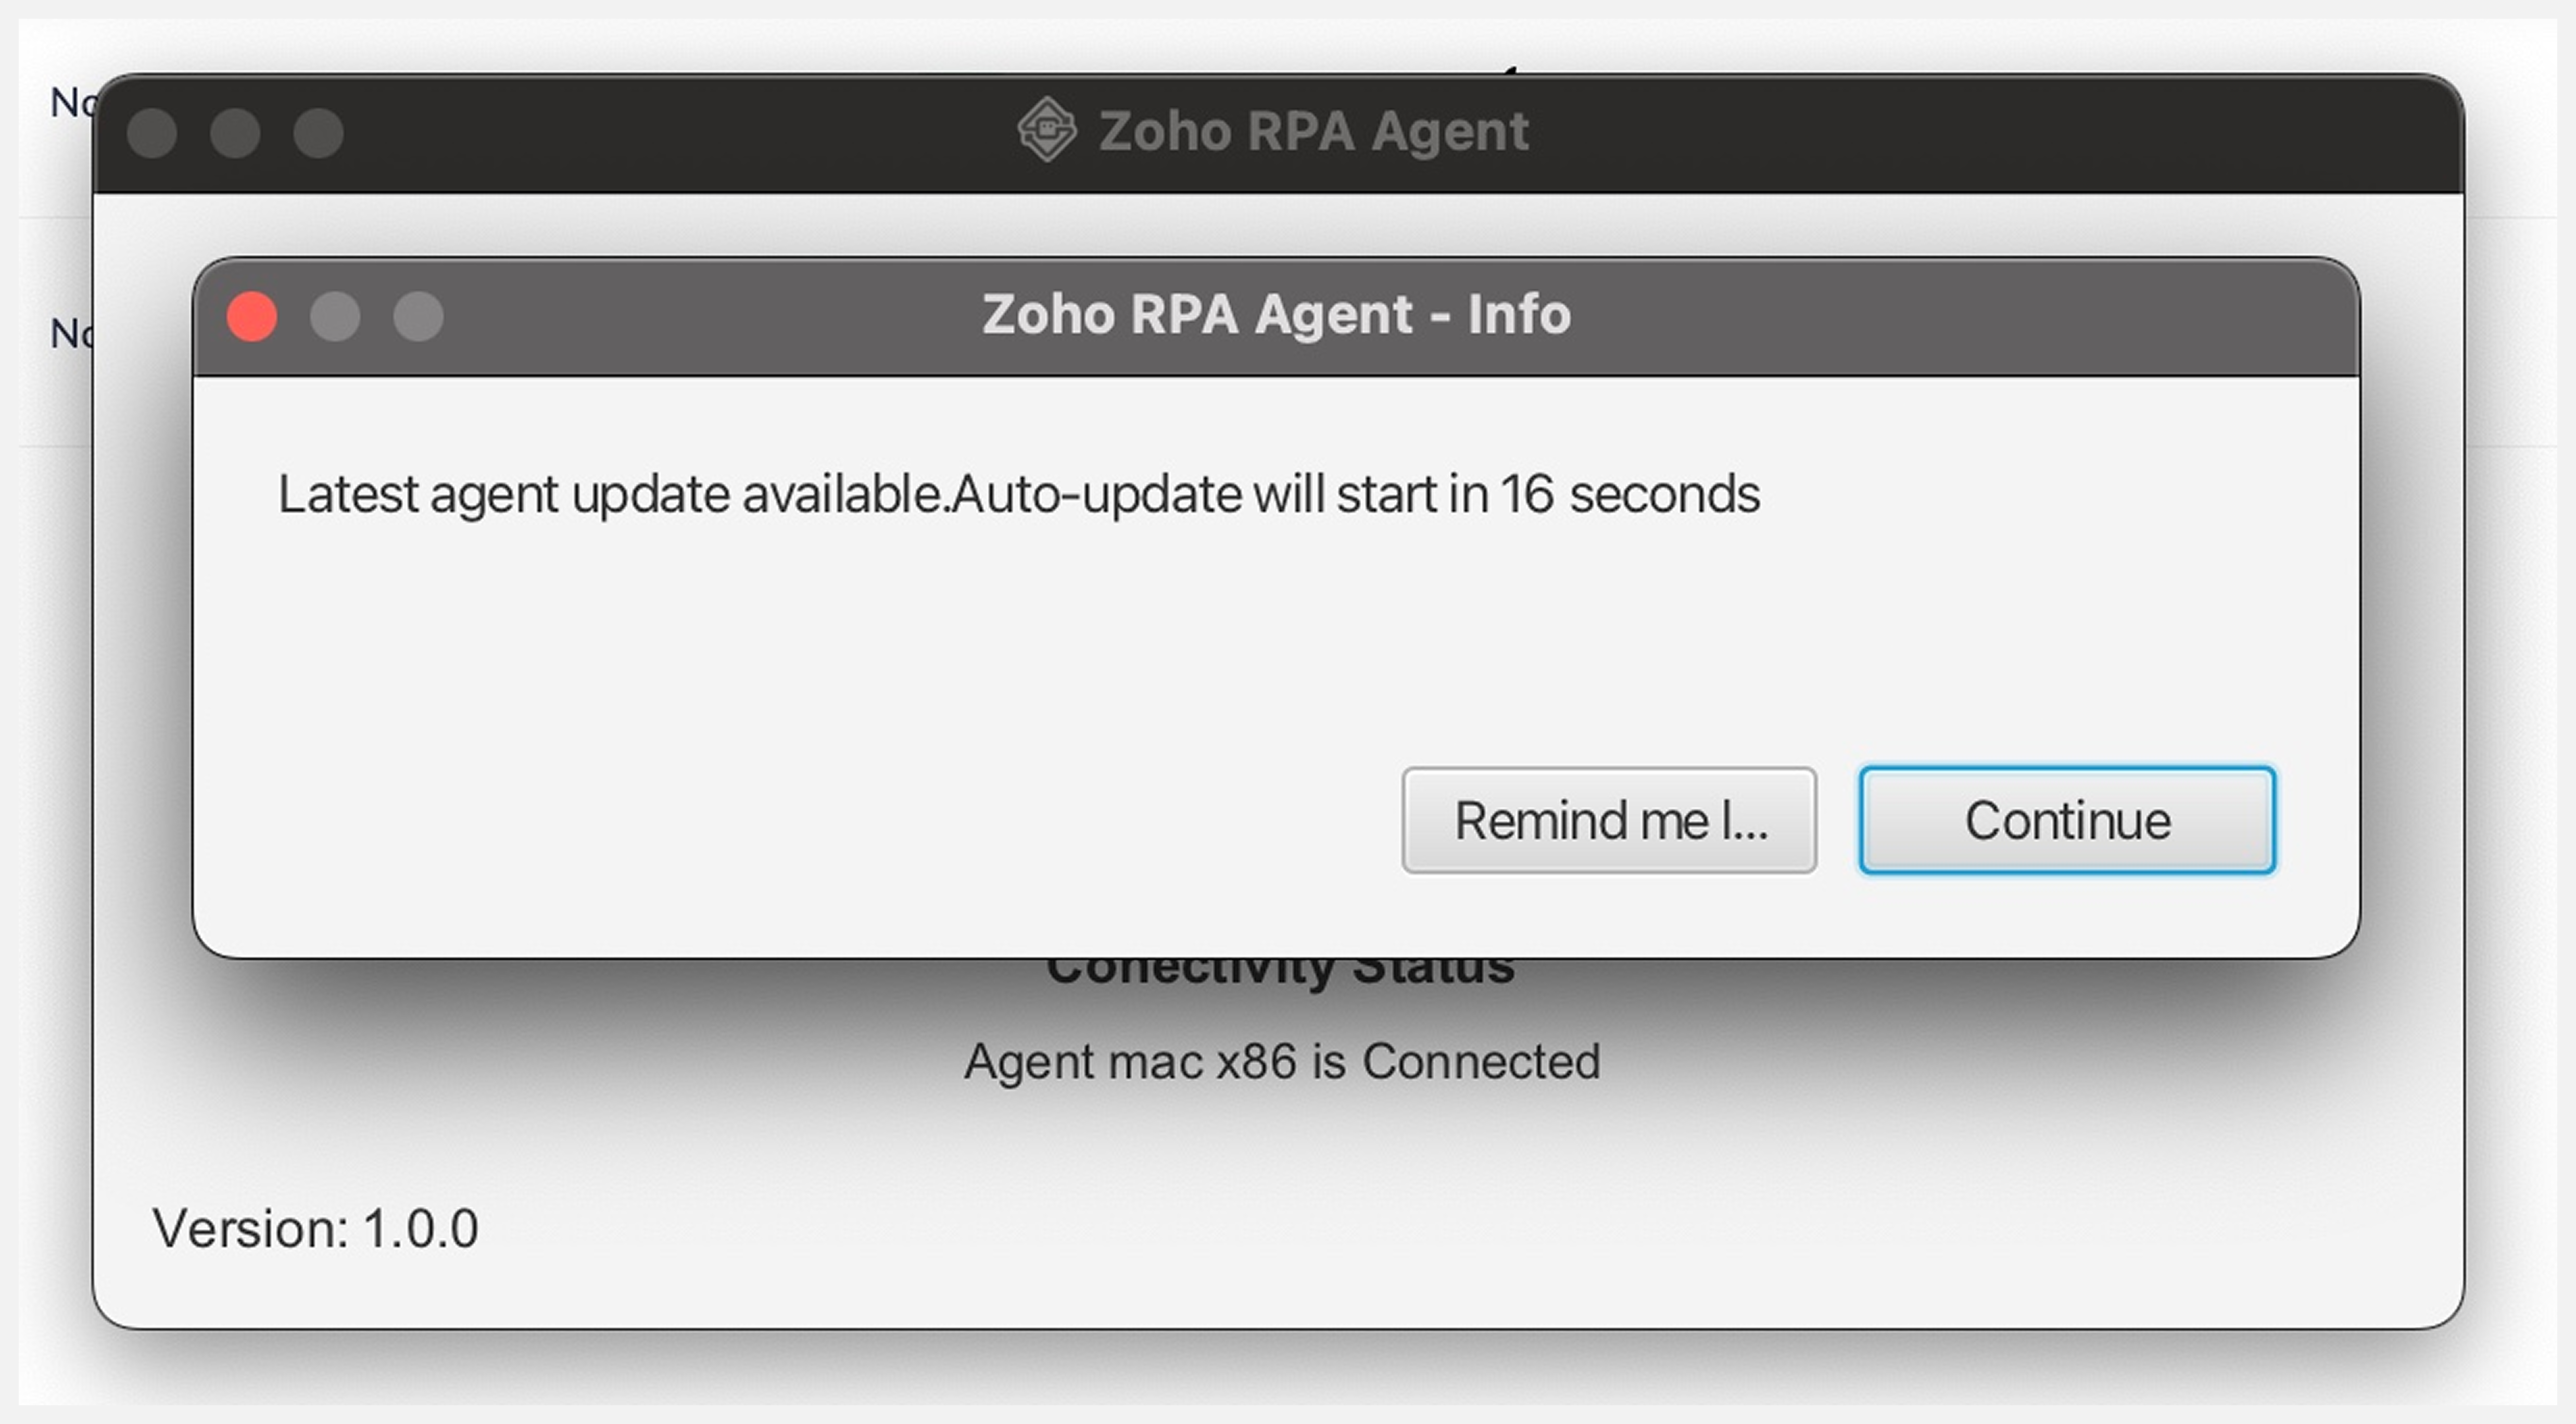This screenshot has height=1424, width=2576.
Task: Click the Version: 1.0.0 label
Action: (315, 1228)
